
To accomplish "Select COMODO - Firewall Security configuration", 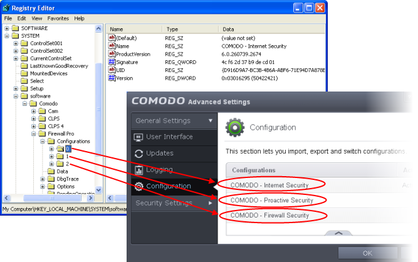I will 269,216.
